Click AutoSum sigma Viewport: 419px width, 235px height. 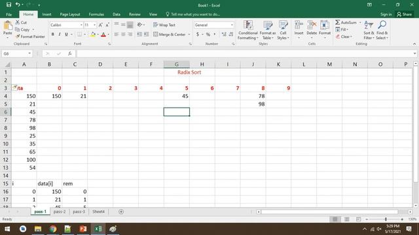338,22
